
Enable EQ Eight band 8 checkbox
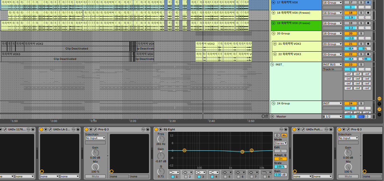click(265, 177)
